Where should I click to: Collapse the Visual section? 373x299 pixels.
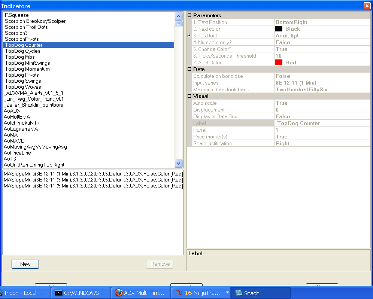tap(189, 96)
